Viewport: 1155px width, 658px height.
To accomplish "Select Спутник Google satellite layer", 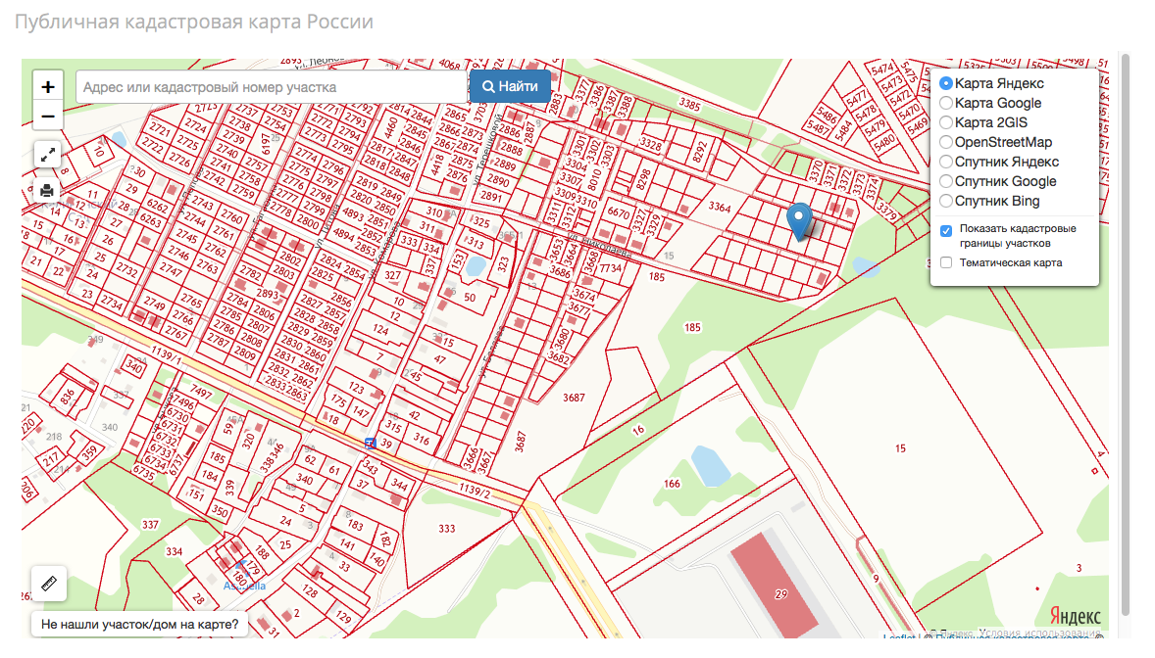I will 946,181.
